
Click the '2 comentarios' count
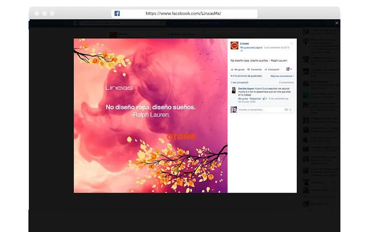[x=286, y=83]
